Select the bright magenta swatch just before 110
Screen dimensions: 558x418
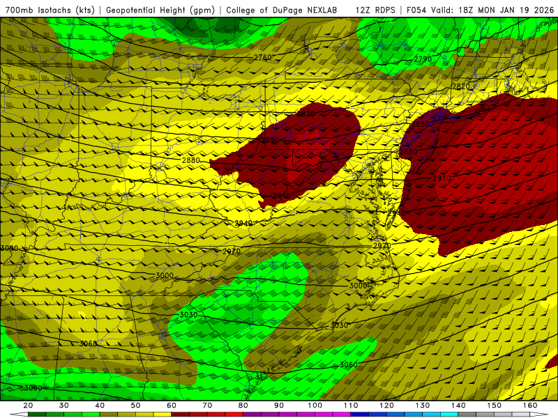tap(342, 415)
